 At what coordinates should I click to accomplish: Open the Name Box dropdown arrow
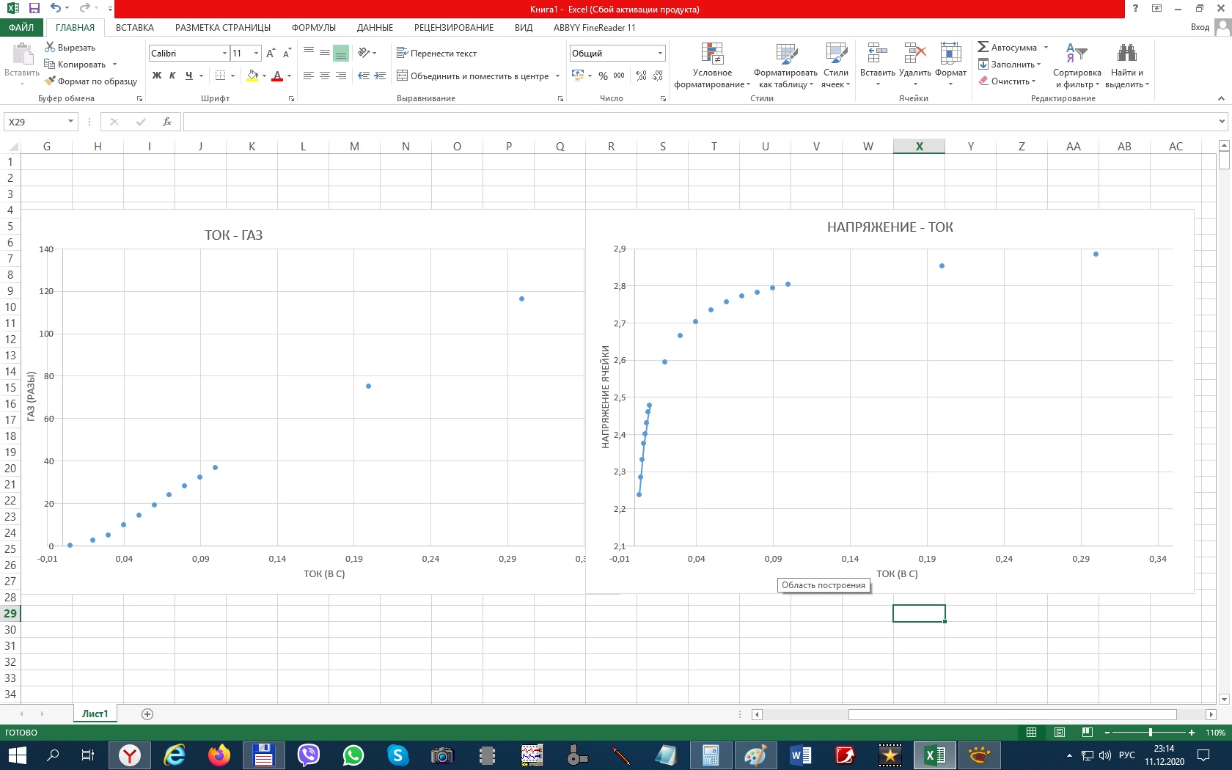pos(70,122)
